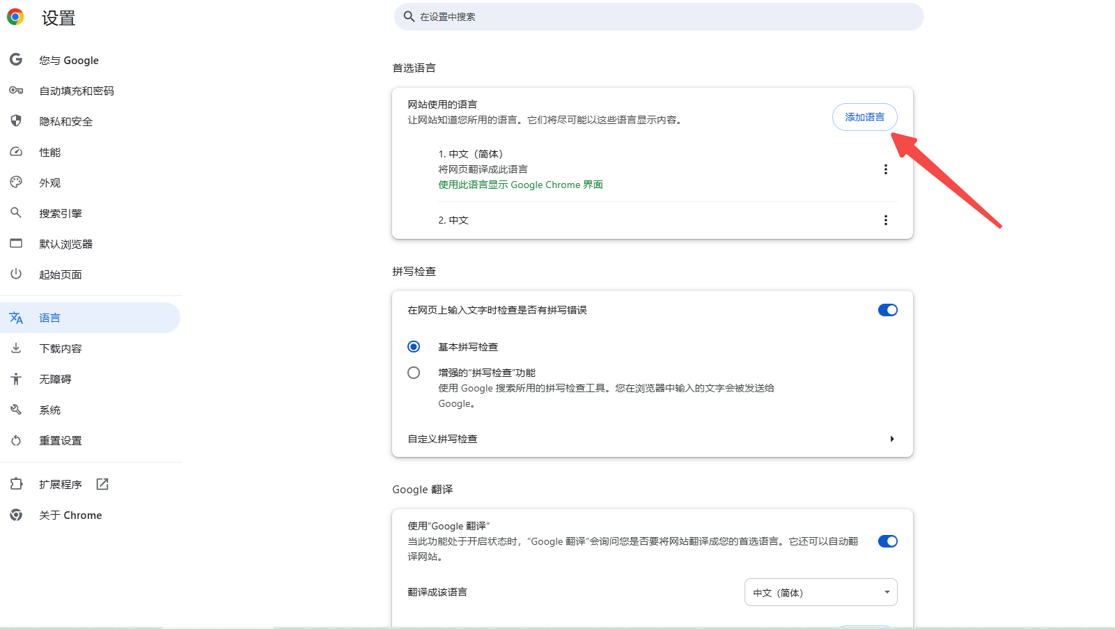The height and width of the screenshot is (629, 1115).
Task: Click the shield icon for 隐私和安全
Action: [16, 121]
